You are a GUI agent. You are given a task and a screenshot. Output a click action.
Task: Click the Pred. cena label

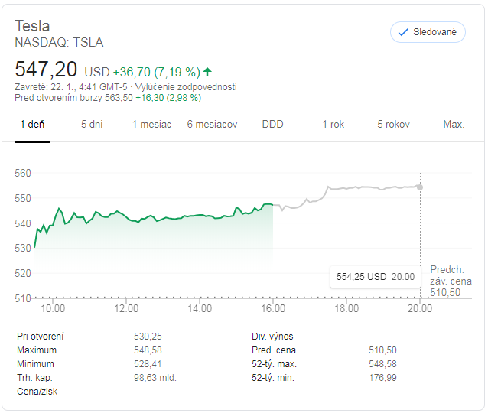tap(274, 350)
